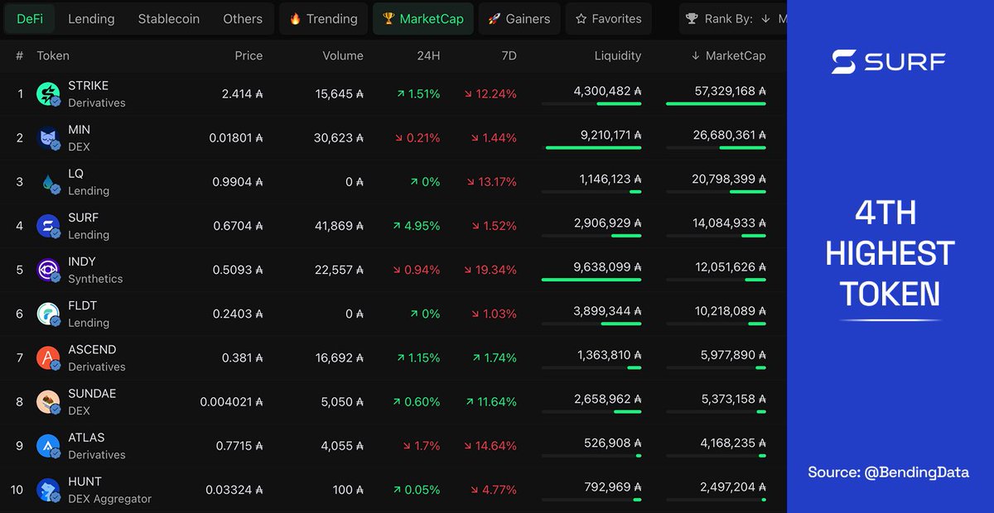This screenshot has height=513, width=994.
Task: Click STRIKE market cap bar
Action: click(x=716, y=104)
